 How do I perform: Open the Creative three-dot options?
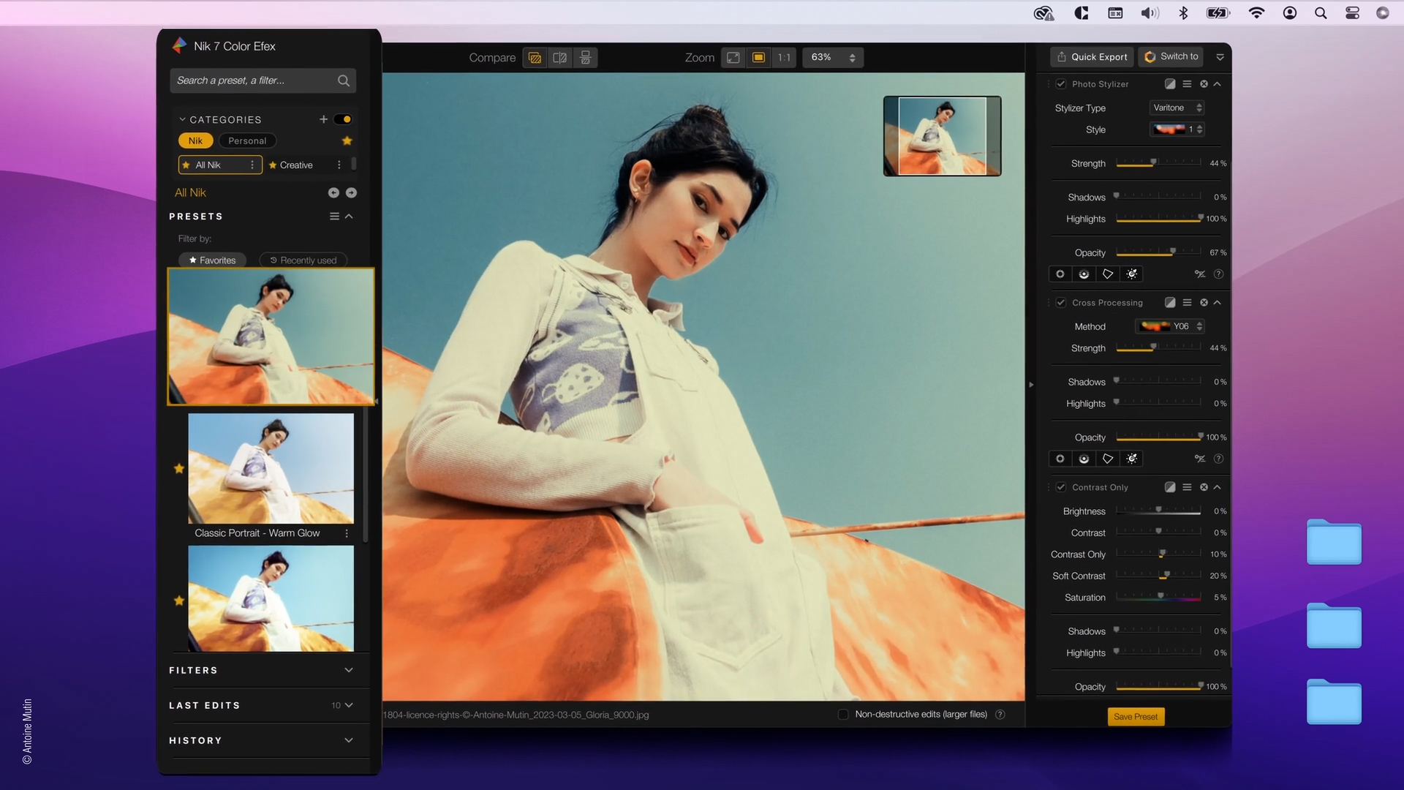[x=339, y=165]
